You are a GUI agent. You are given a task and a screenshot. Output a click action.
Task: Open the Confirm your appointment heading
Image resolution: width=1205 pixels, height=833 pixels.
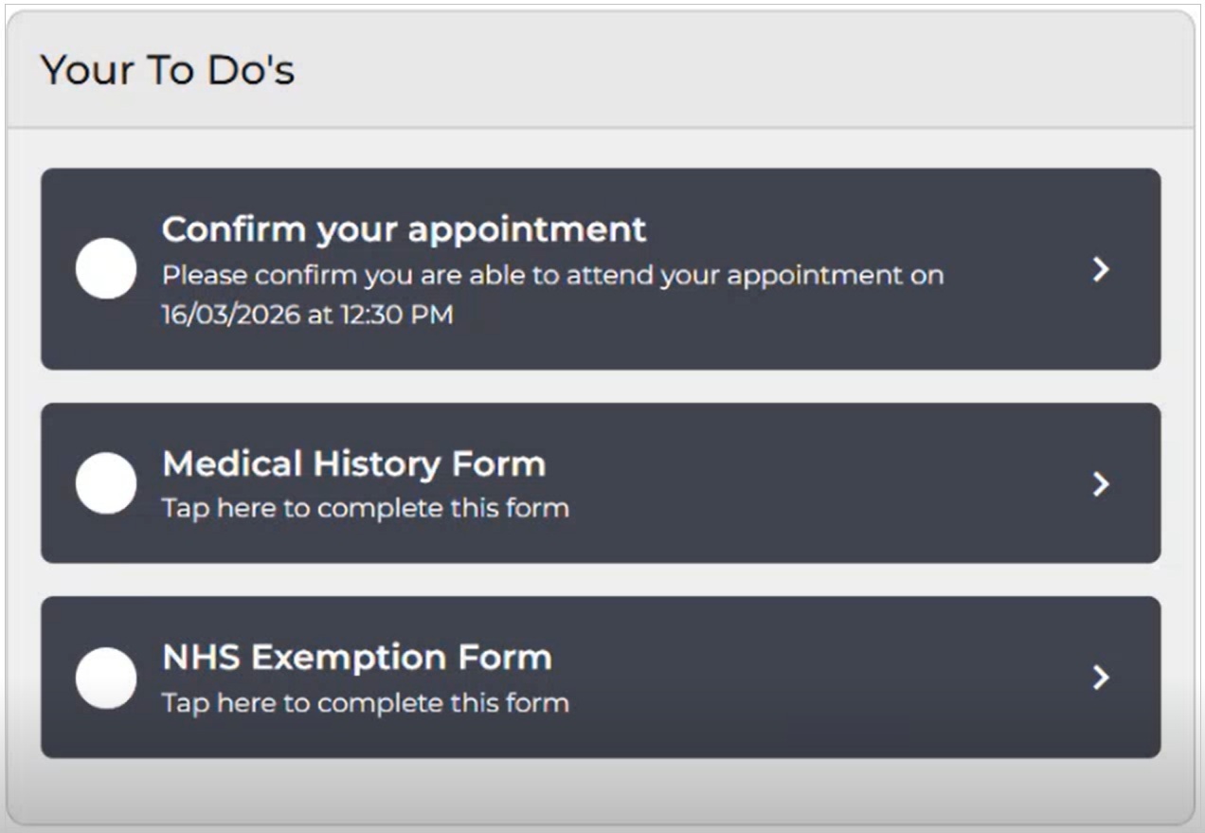pos(404,229)
